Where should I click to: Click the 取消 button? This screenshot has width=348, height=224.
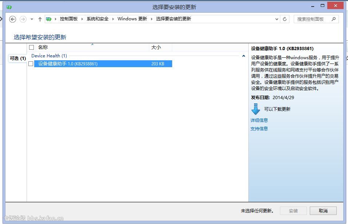click(323, 211)
